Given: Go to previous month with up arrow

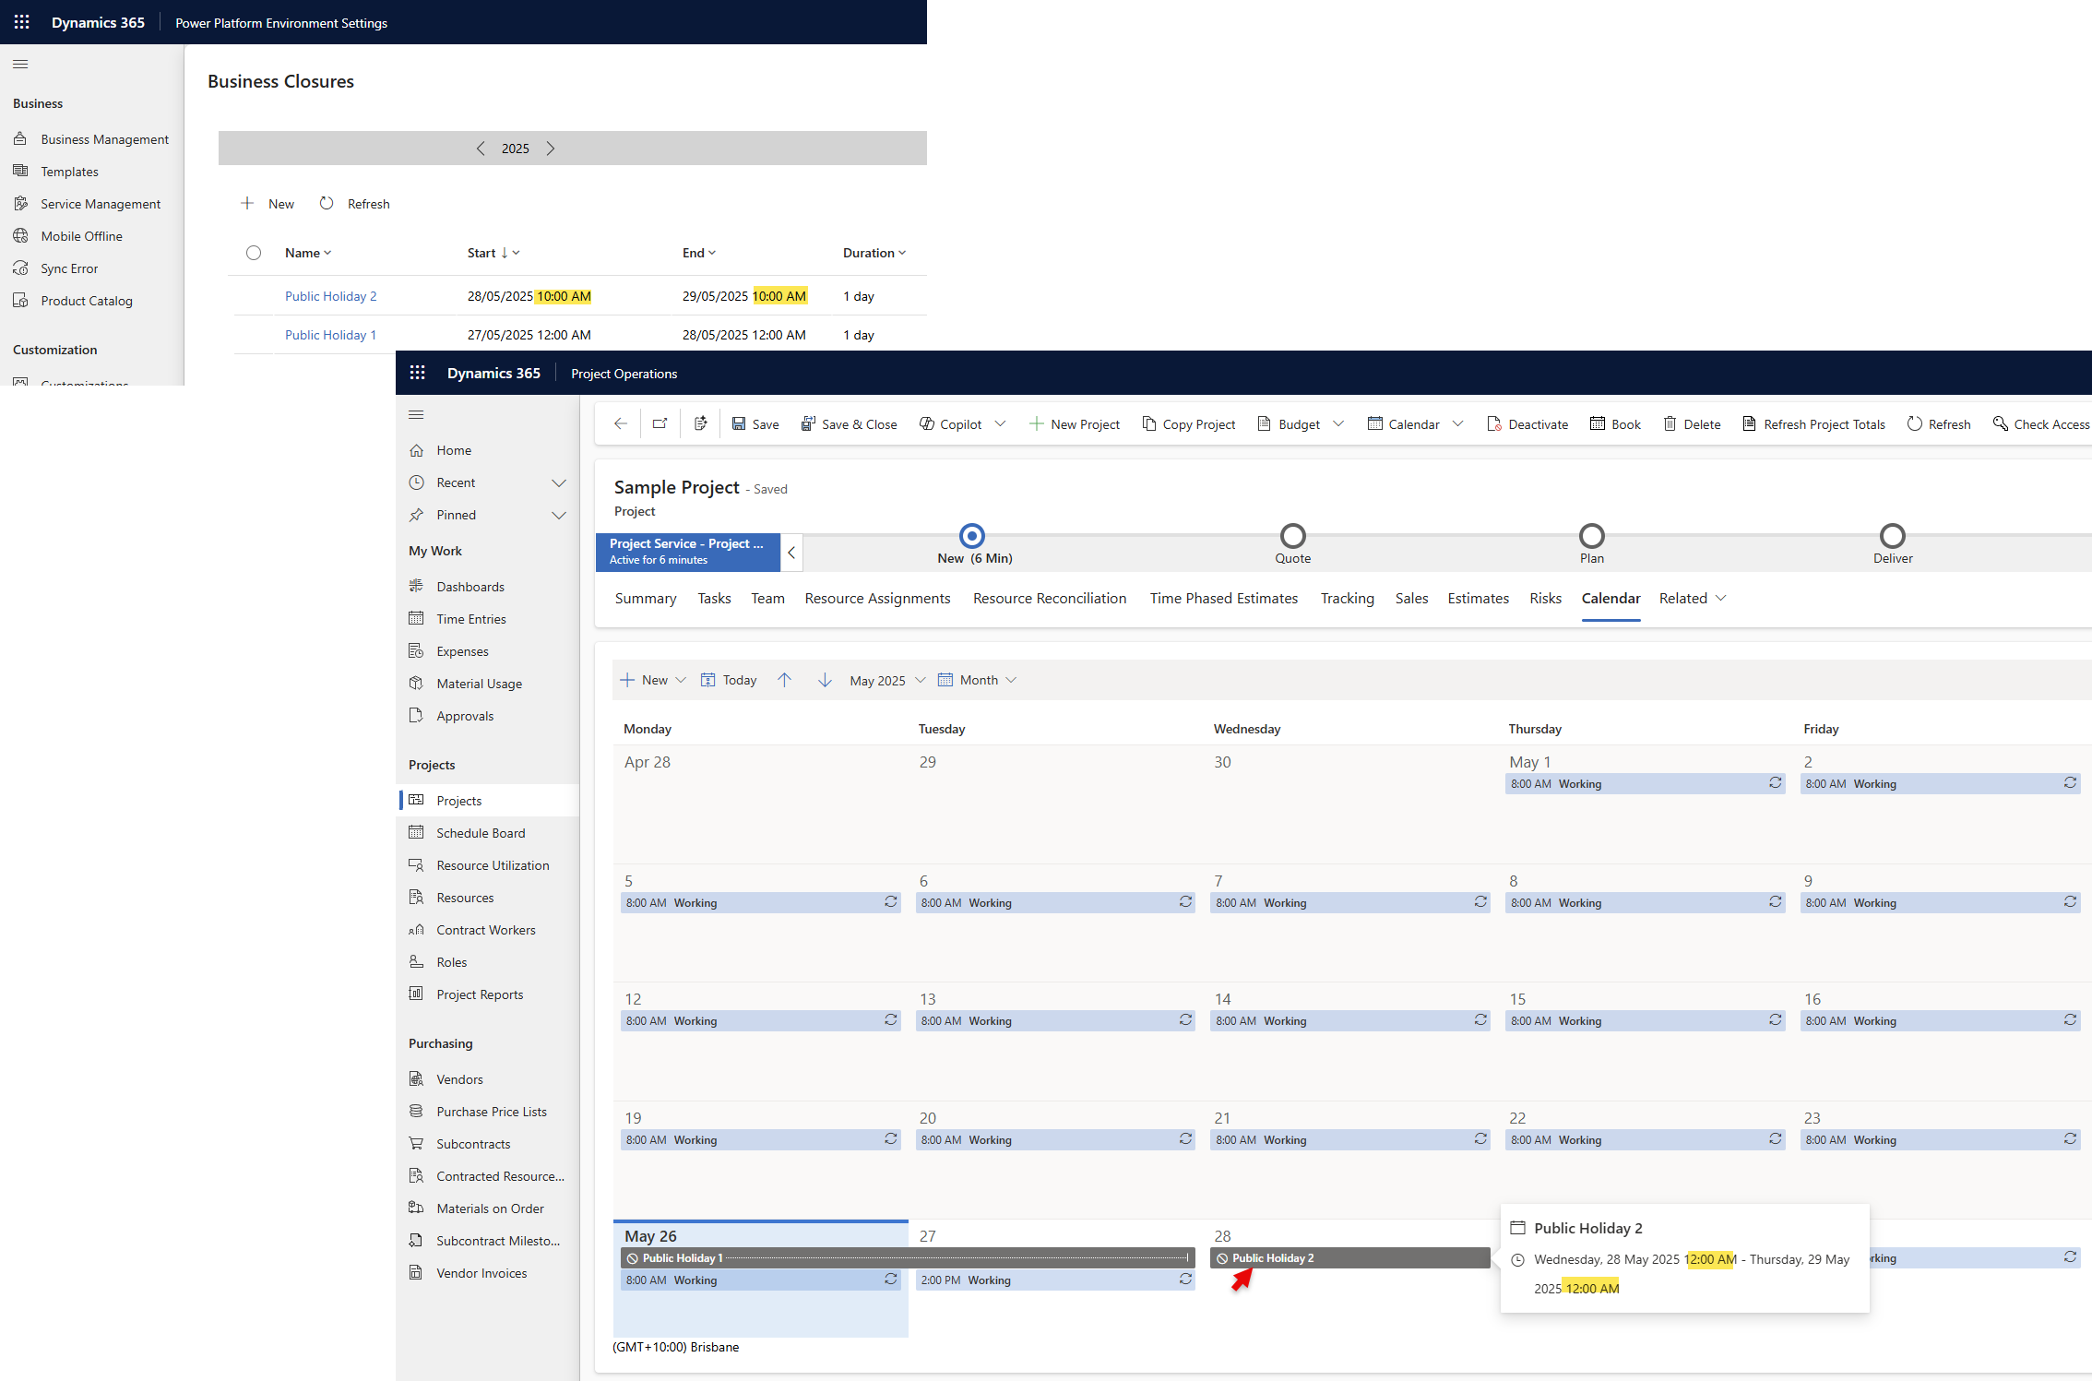Looking at the screenshot, I should 785,680.
